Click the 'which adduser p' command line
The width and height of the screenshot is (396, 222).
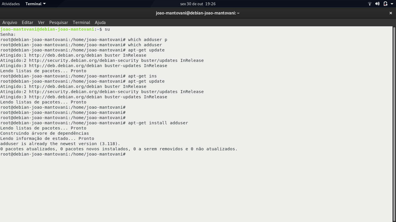click(x=84, y=40)
